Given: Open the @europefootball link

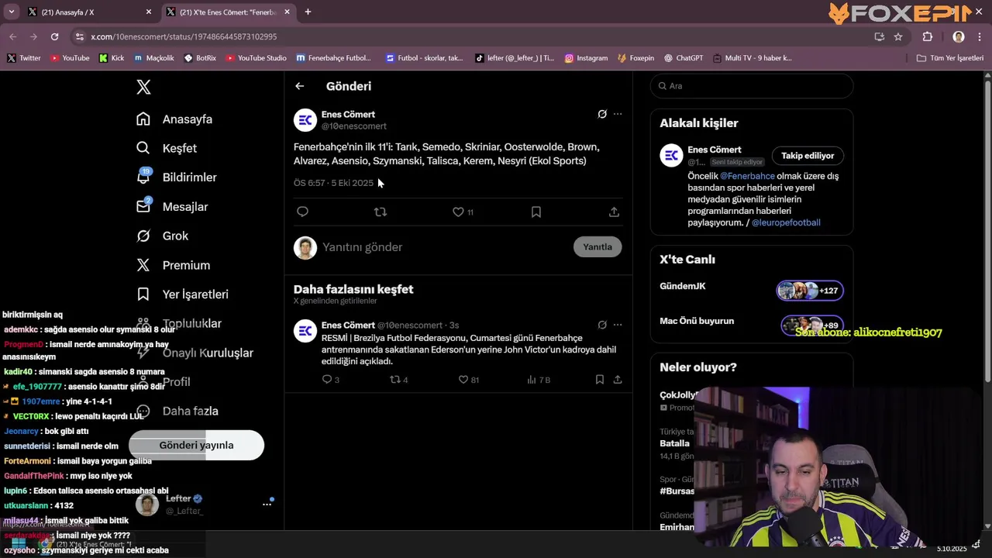Looking at the screenshot, I should point(786,222).
